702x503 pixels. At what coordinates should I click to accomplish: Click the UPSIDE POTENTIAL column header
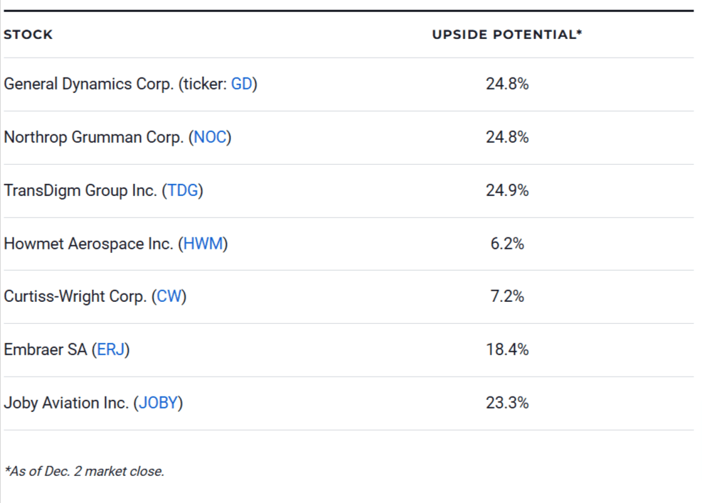[507, 35]
